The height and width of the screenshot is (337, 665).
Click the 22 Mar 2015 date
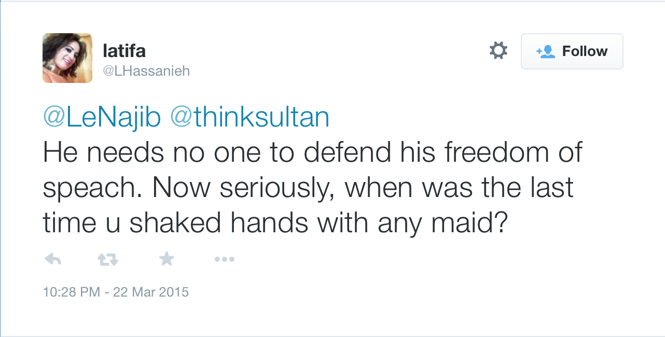[x=151, y=292]
